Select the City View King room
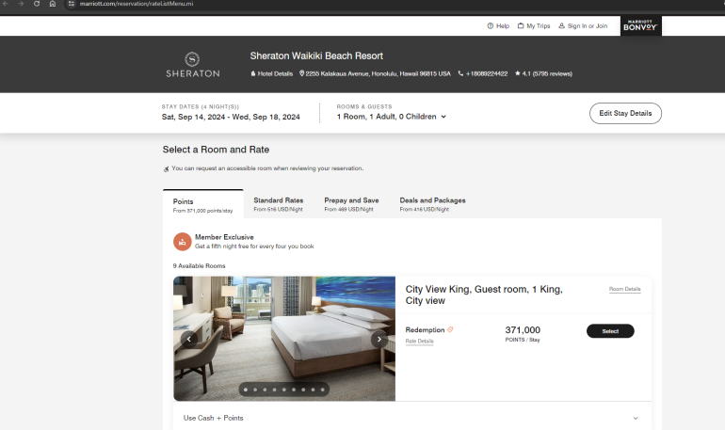725x430 pixels. 610,331
